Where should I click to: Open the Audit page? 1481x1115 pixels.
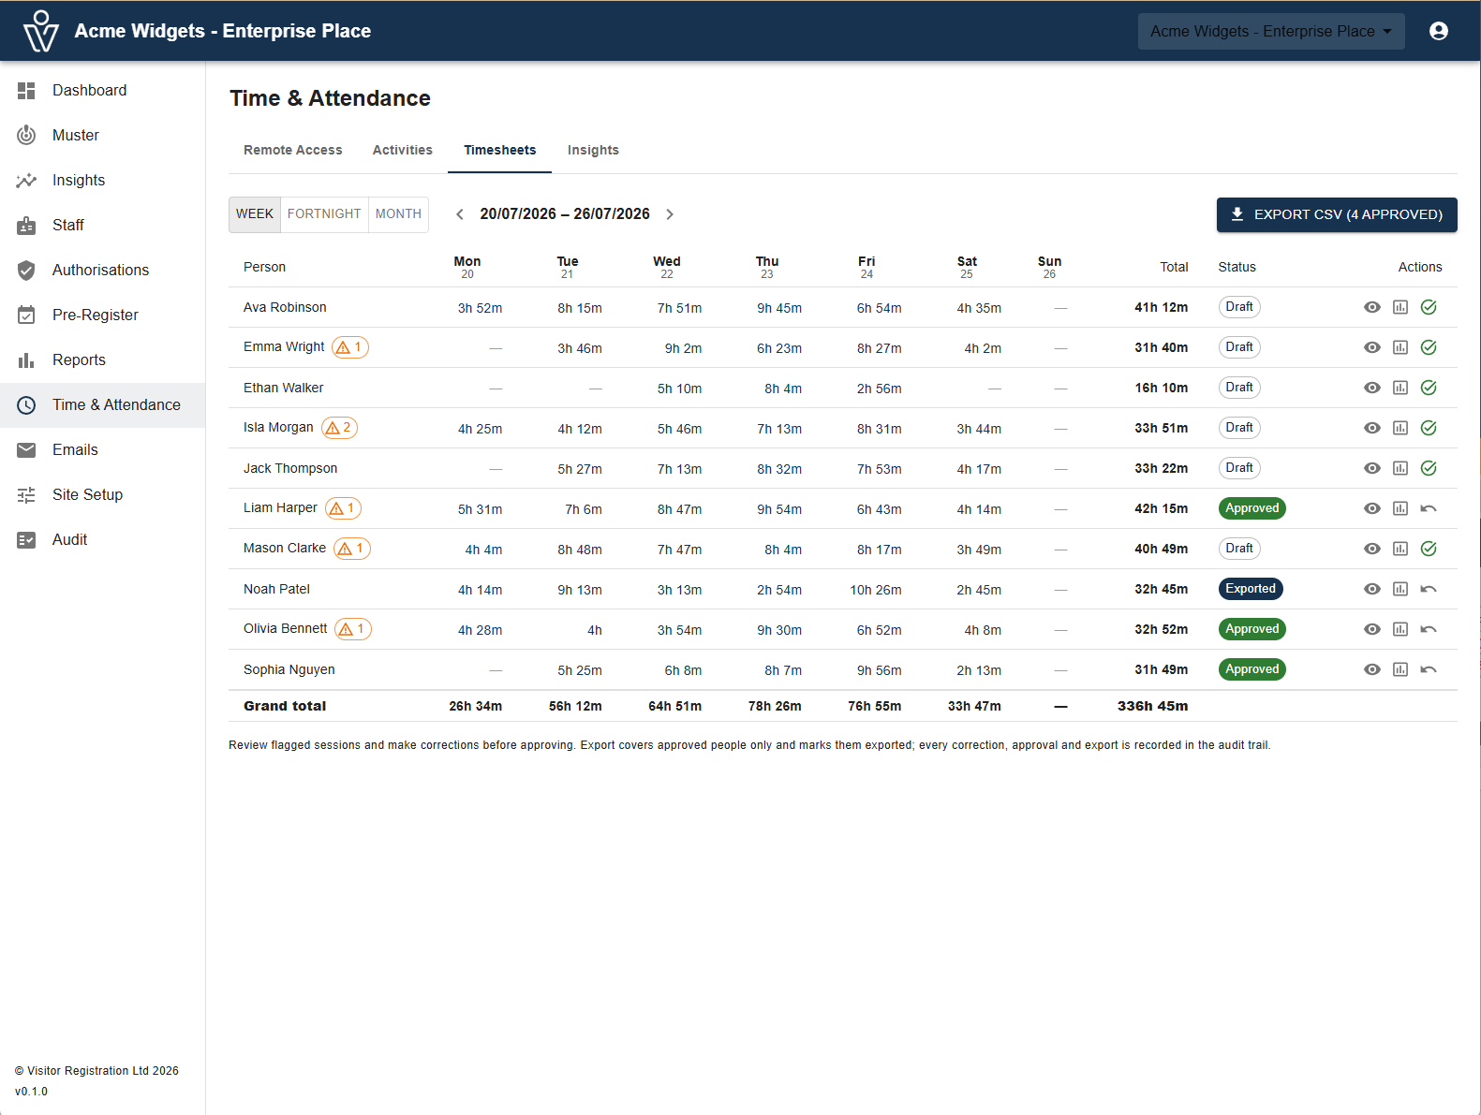[103, 540]
